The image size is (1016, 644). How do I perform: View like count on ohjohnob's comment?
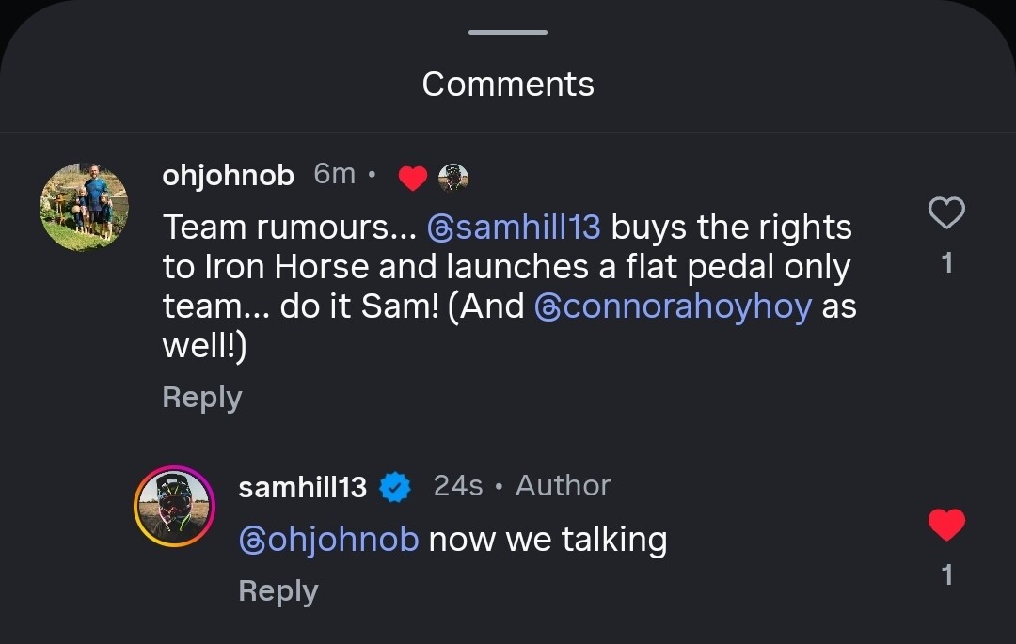pos(946,263)
